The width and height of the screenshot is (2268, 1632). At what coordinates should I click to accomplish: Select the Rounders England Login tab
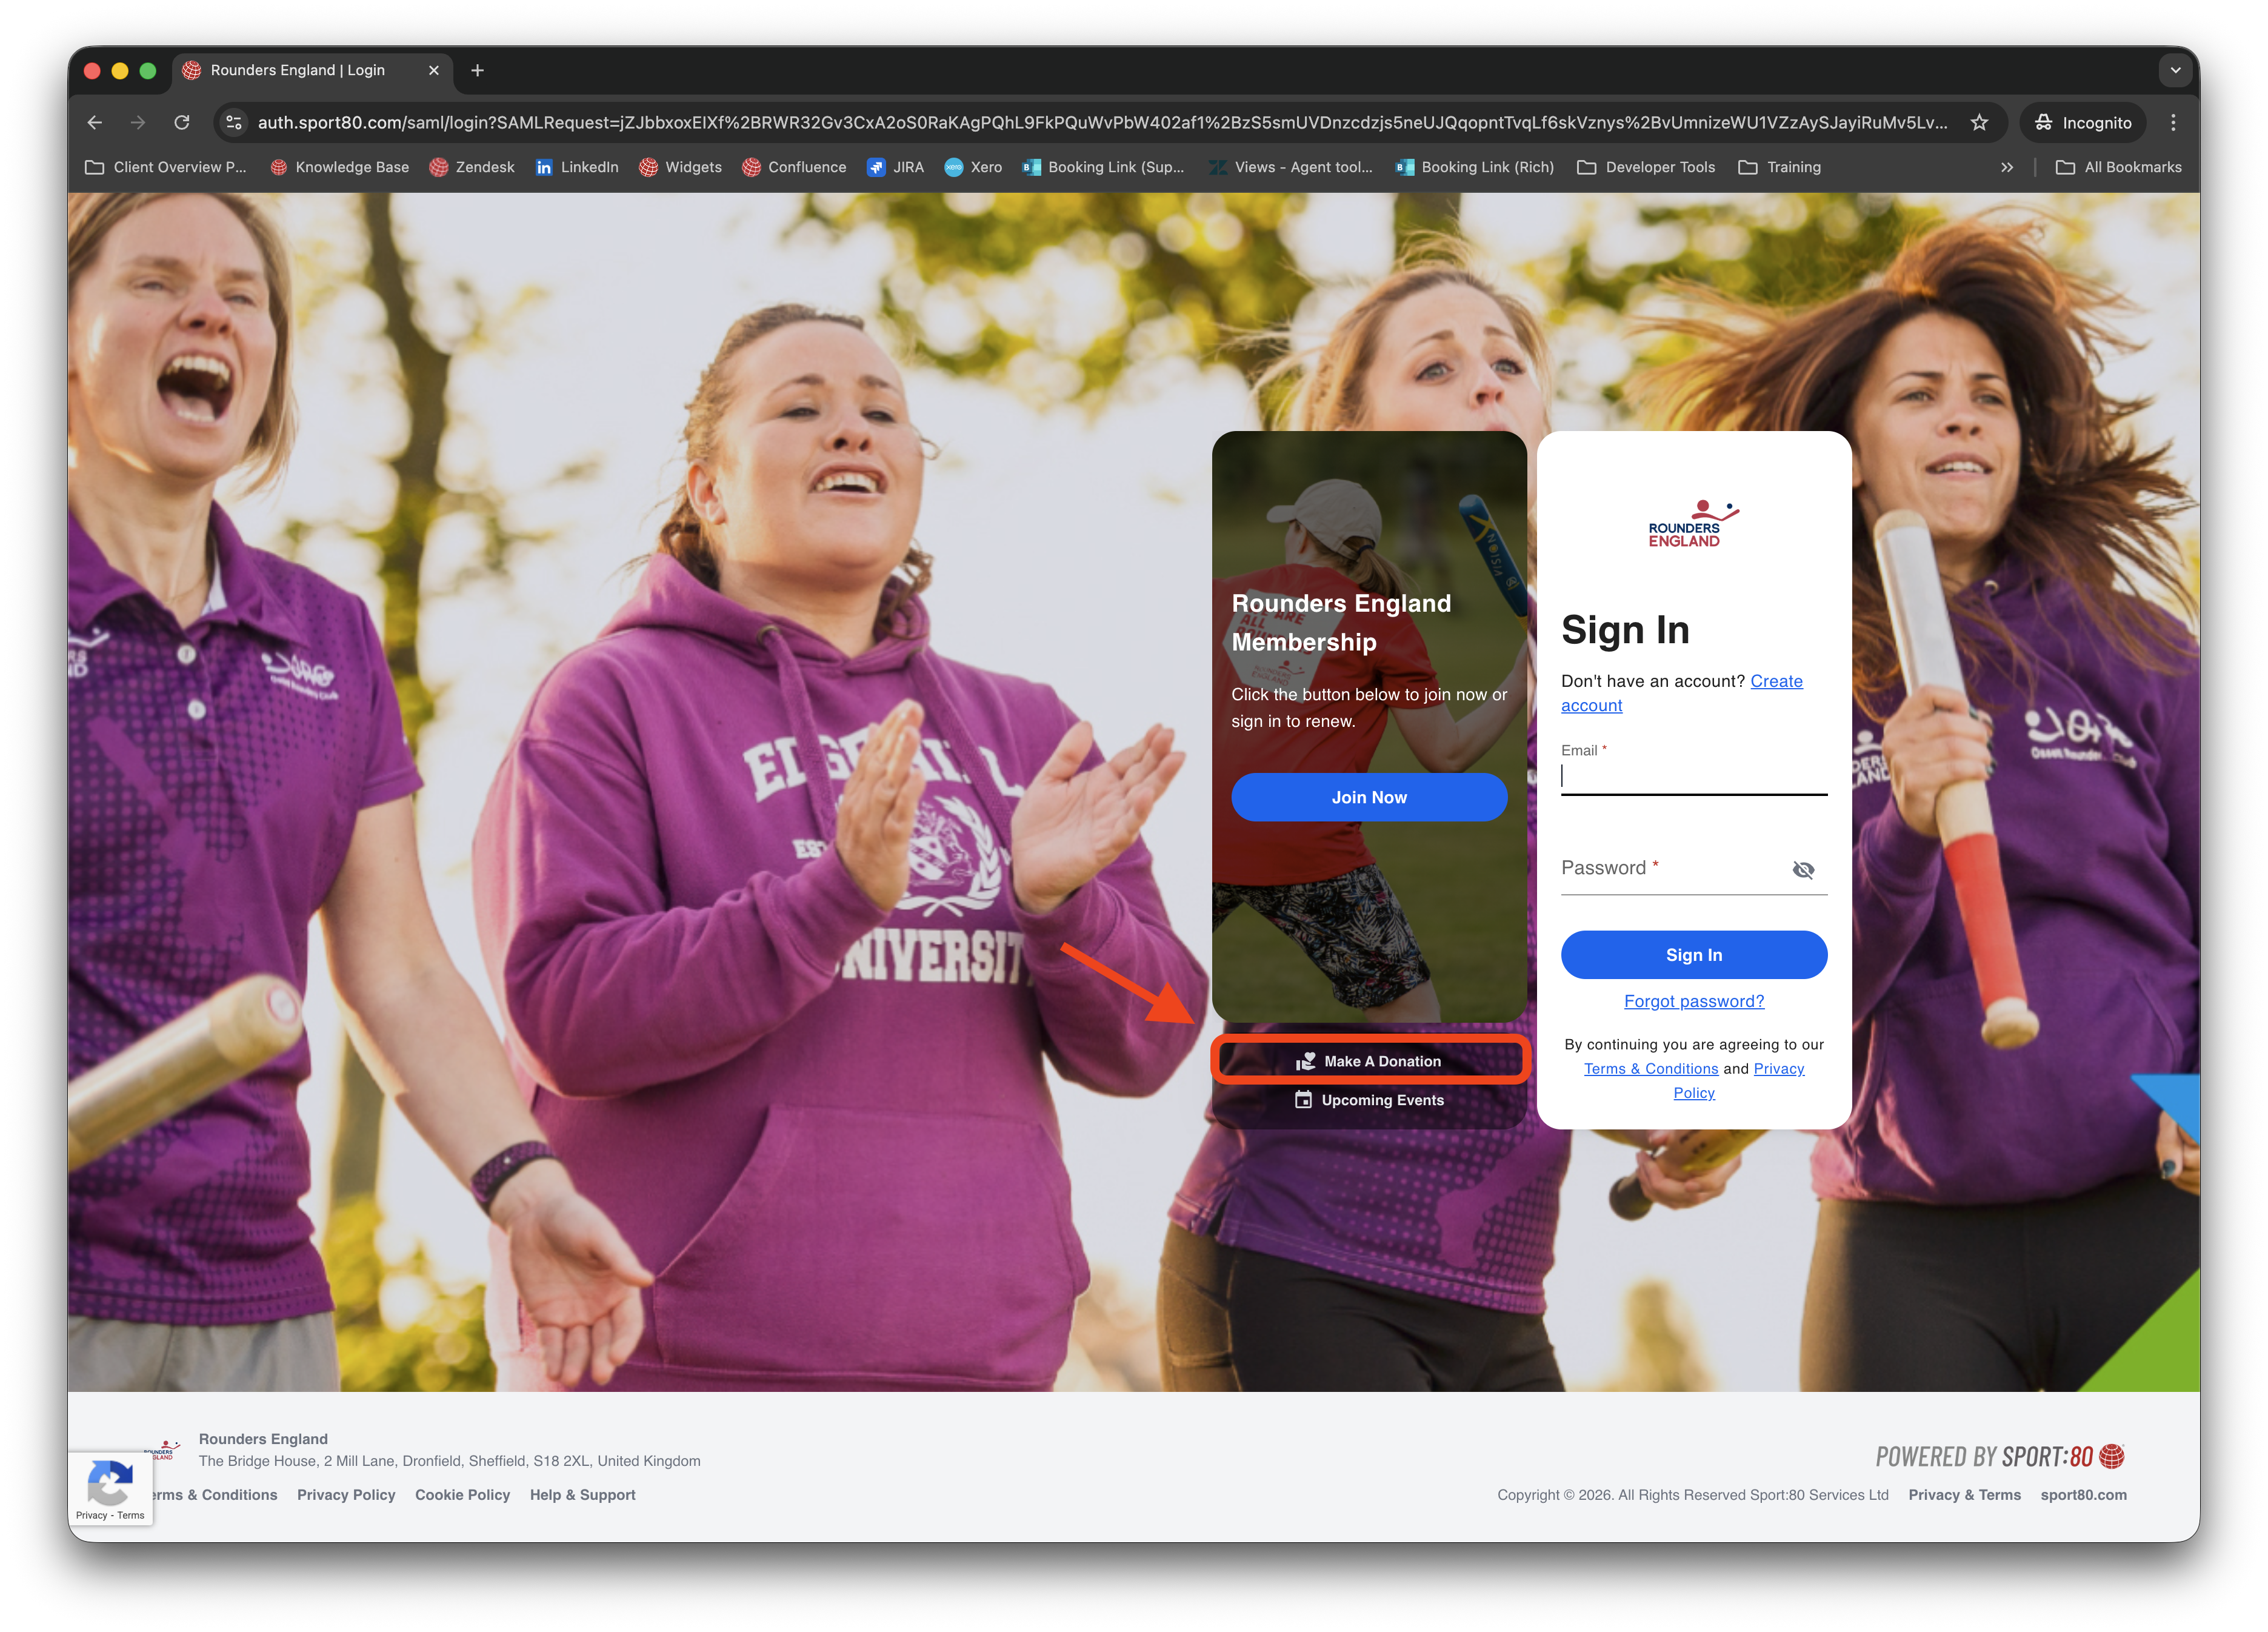pyautogui.click(x=298, y=70)
